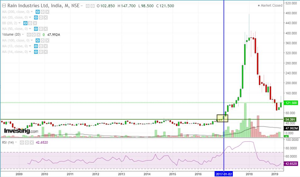
Task: Remove MA (100, close, 0) indicator
Action: click(47, 41)
